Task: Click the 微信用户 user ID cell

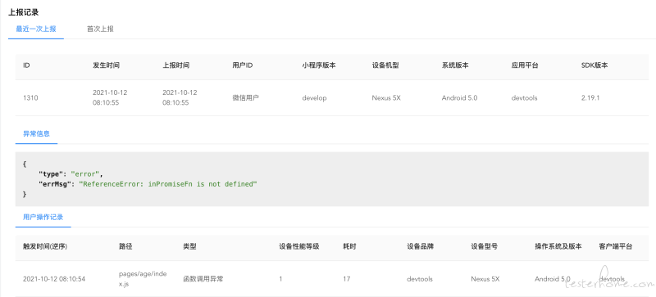Action: (245, 98)
